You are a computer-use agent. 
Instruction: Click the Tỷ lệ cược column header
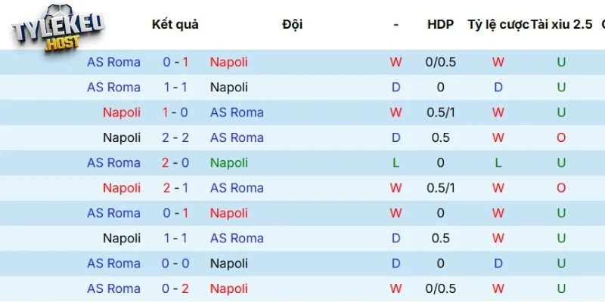[498, 24]
